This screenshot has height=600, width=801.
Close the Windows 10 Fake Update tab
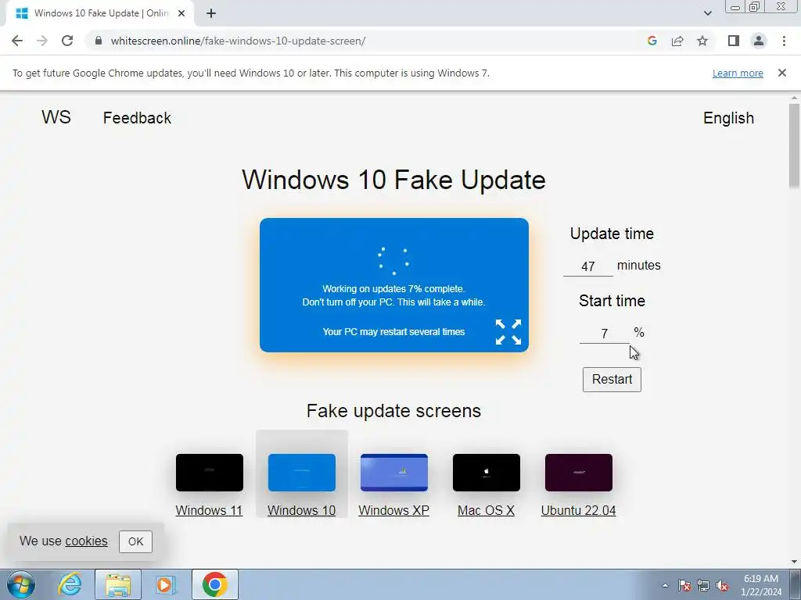[x=181, y=13]
